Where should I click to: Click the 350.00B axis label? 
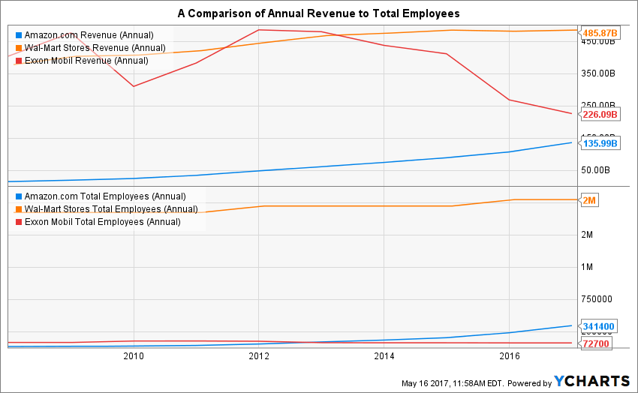tap(598, 73)
